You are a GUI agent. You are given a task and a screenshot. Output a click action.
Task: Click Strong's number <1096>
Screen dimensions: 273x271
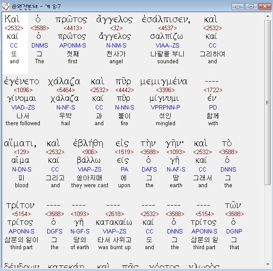click(x=23, y=90)
